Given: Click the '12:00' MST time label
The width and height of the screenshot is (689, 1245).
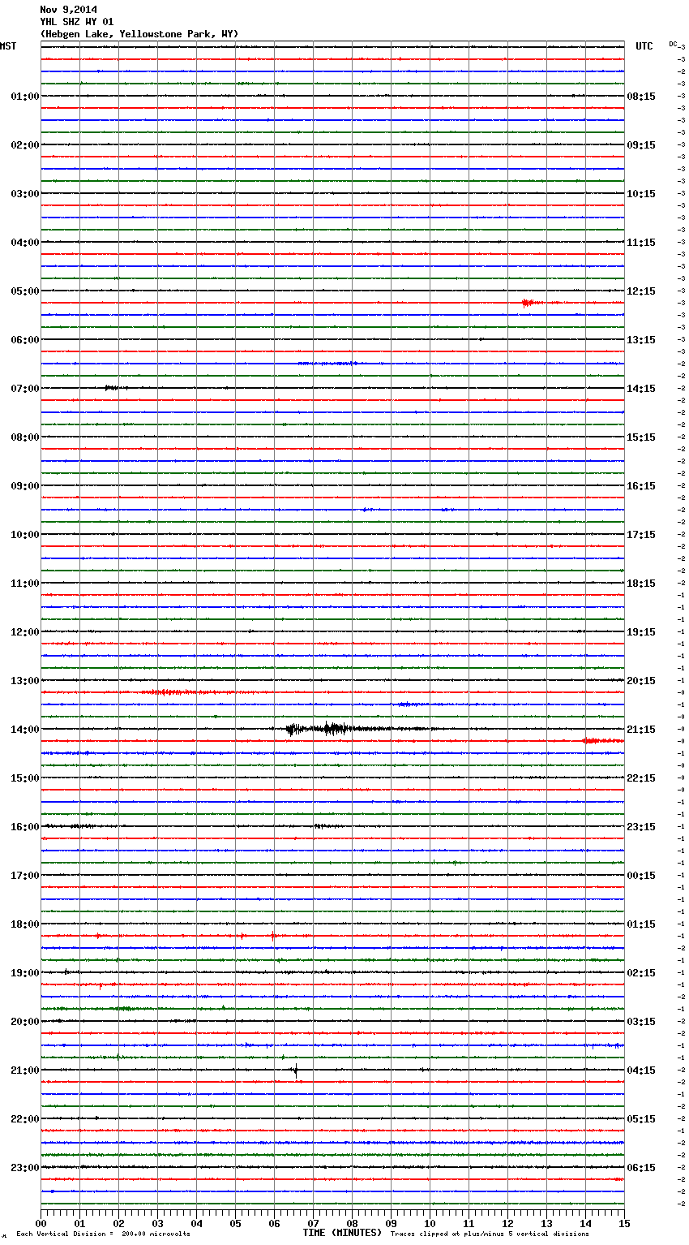Looking at the screenshot, I should tap(25, 632).
